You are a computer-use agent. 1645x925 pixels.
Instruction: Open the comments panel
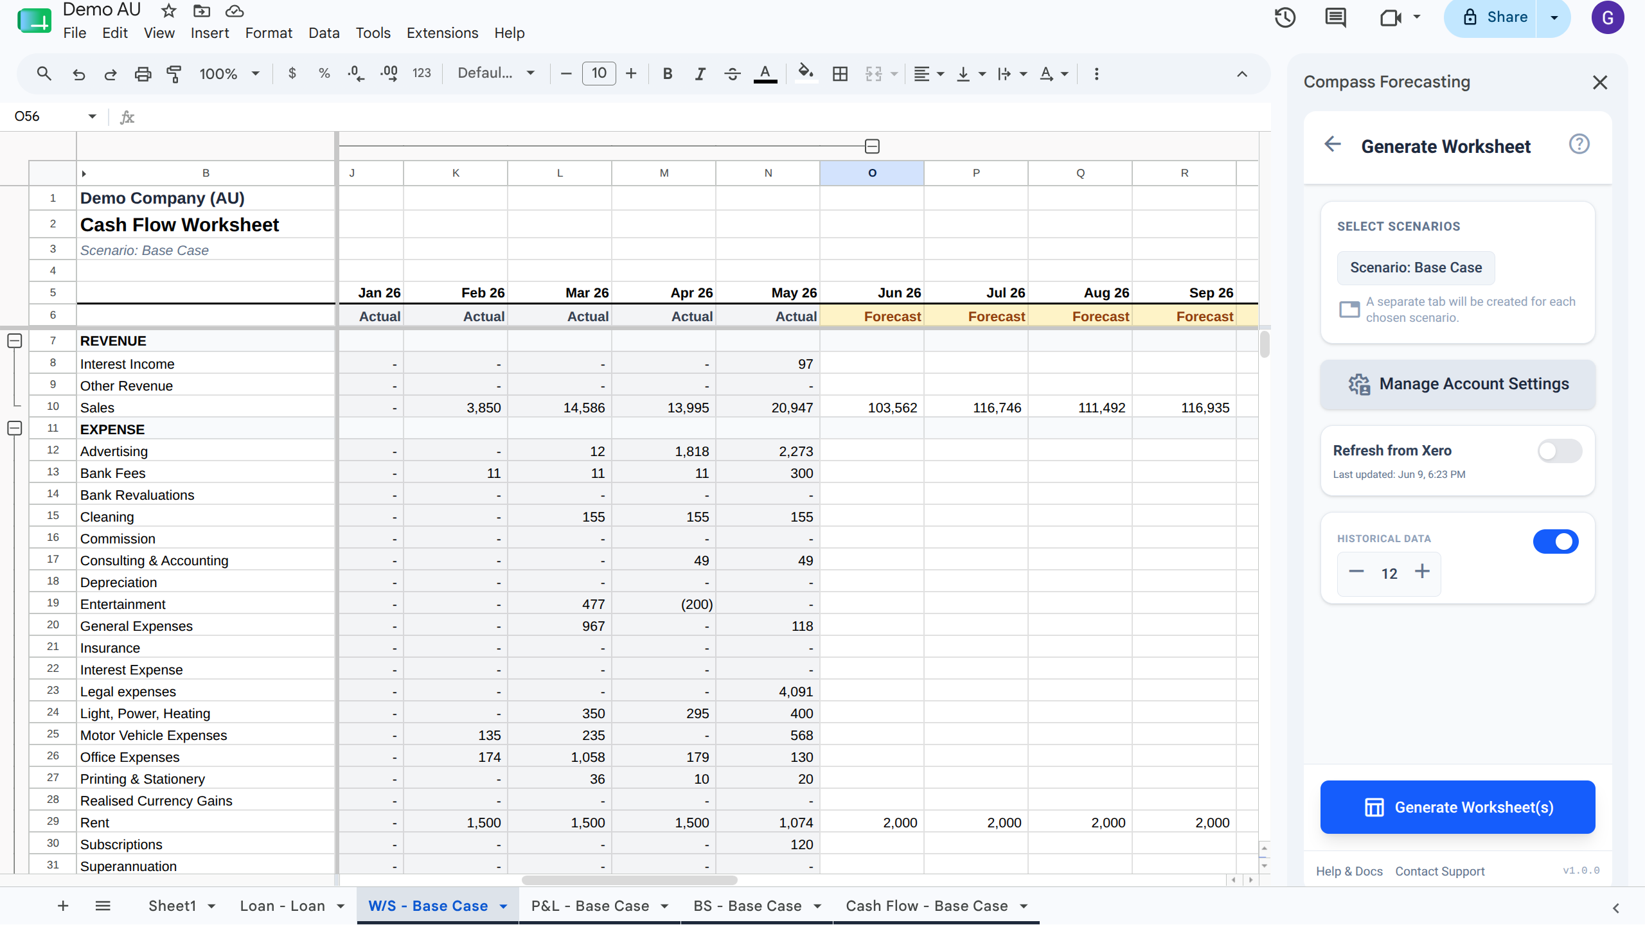(1336, 17)
